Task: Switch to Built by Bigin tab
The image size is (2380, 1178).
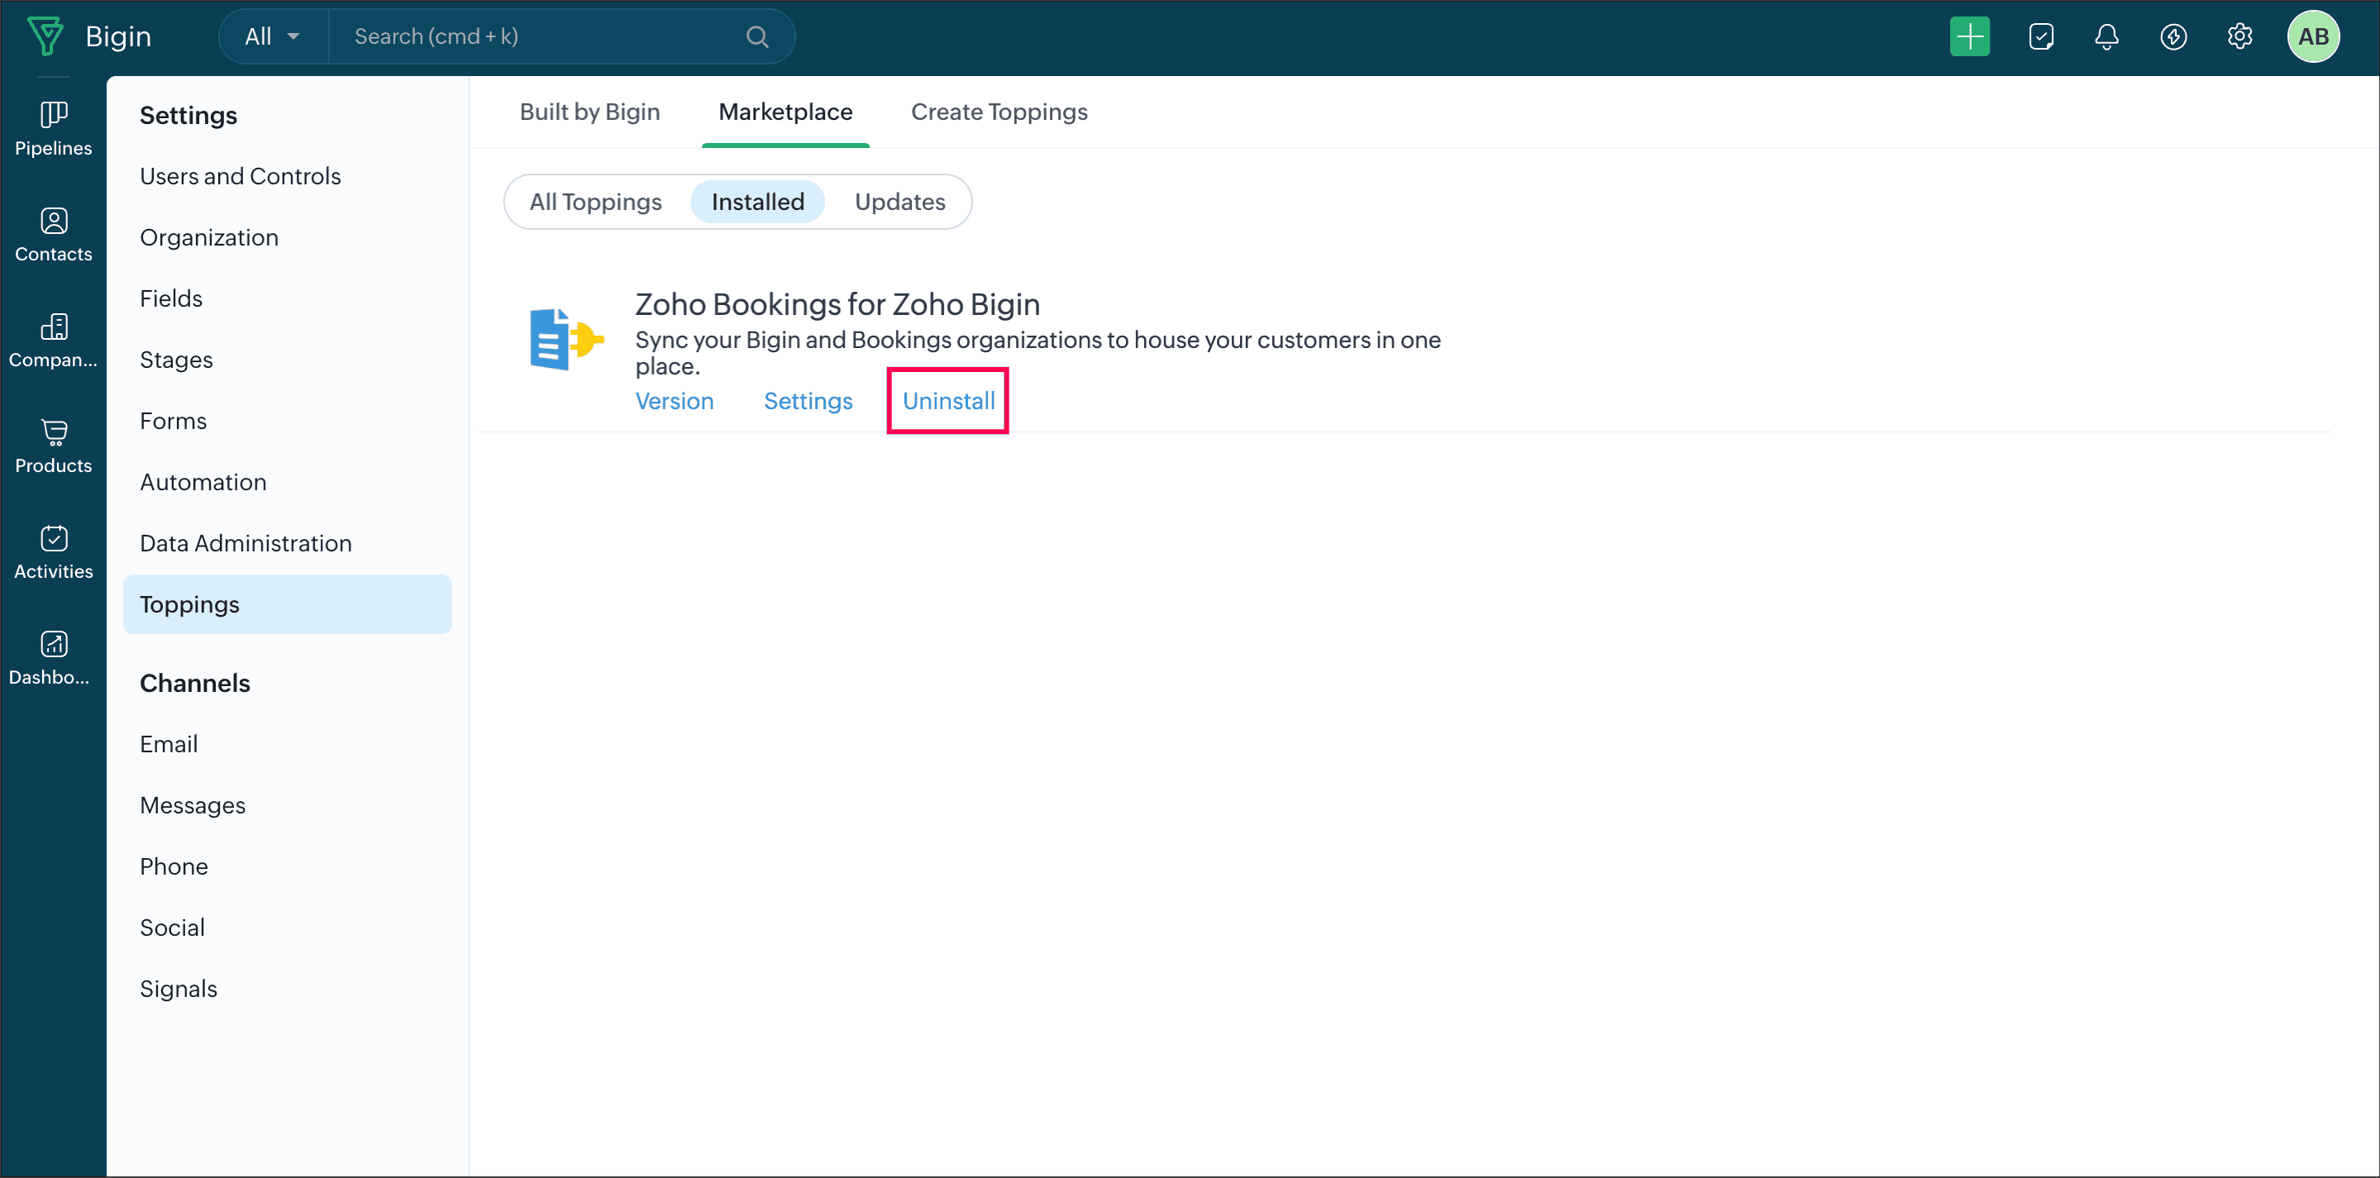Action: coord(589,112)
